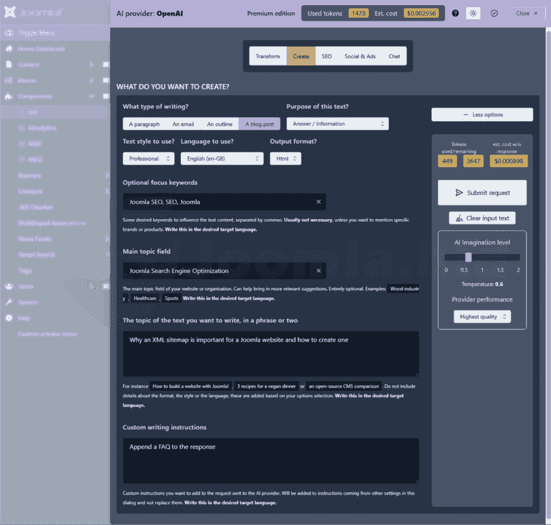Expand the Provider performance dropdown
The height and width of the screenshot is (525, 551).
(x=482, y=317)
